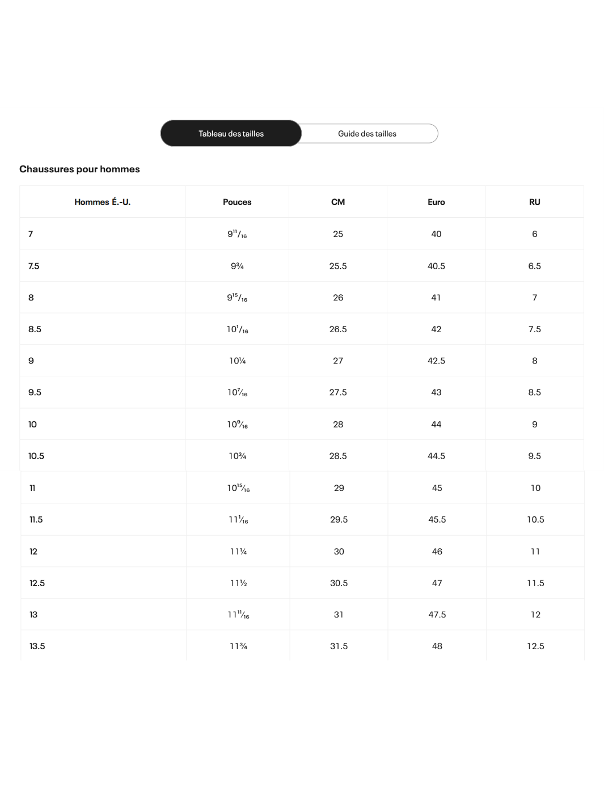604x805 pixels.
Task: Click the 10¾ inches cell
Action: pyautogui.click(x=237, y=456)
